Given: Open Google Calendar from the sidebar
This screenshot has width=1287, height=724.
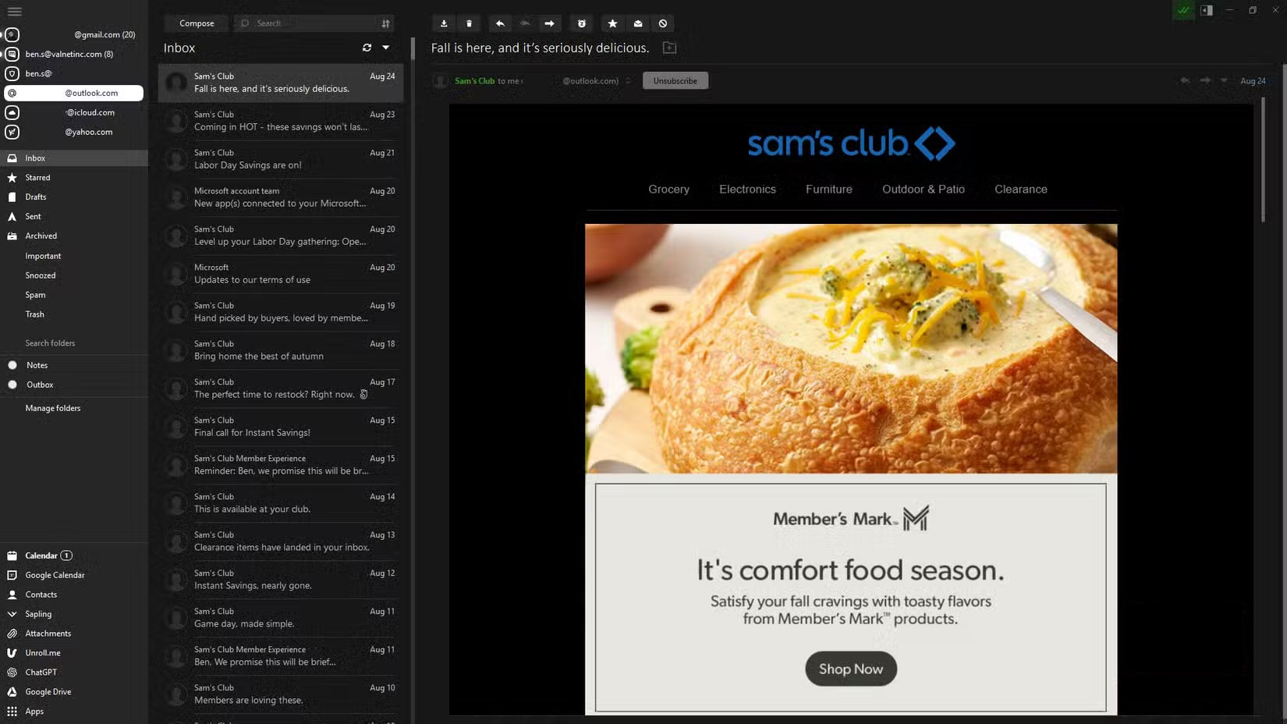Looking at the screenshot, I should tap(55, 575).
